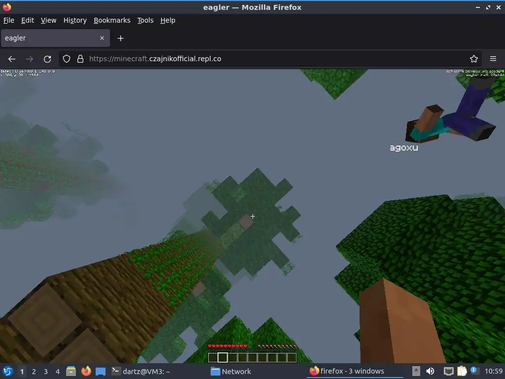Click the forward navigation arrow

30,59
